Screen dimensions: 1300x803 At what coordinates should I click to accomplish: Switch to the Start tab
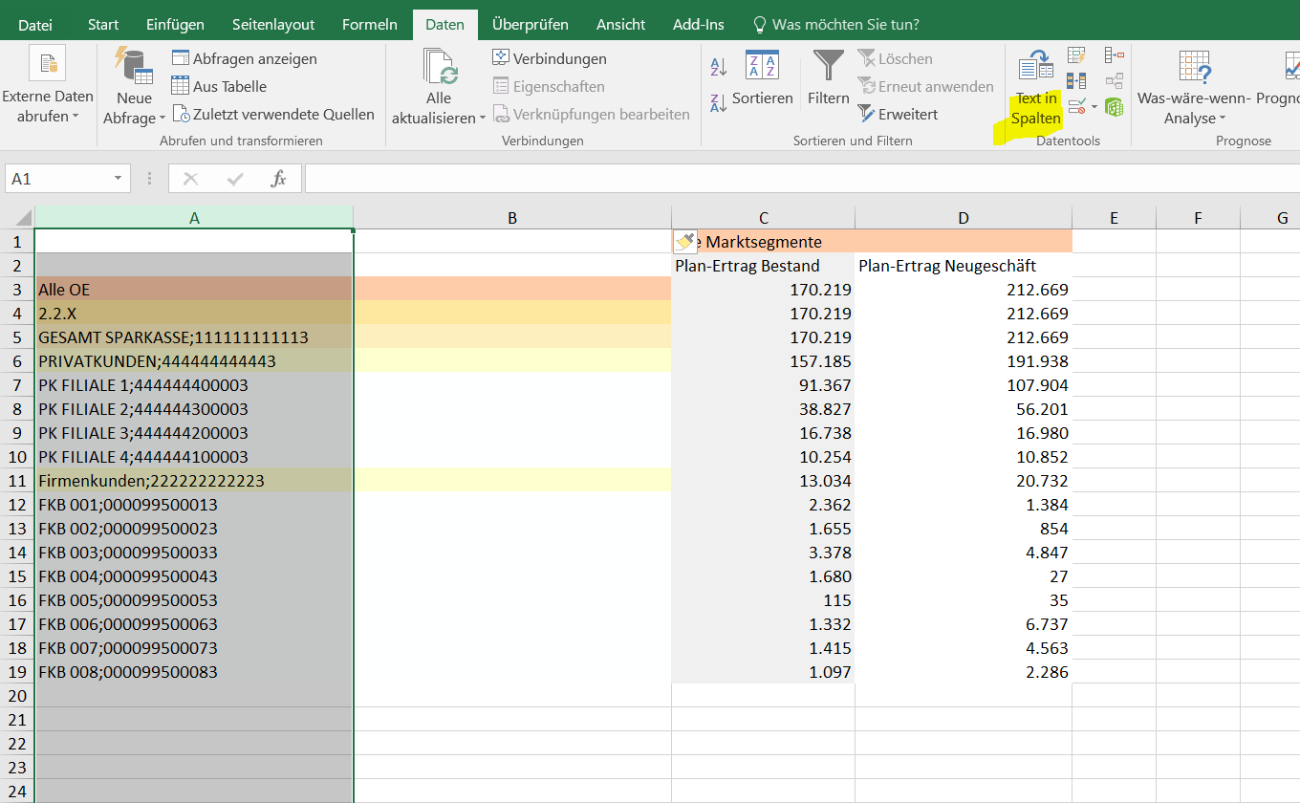[x=103, y=25]
